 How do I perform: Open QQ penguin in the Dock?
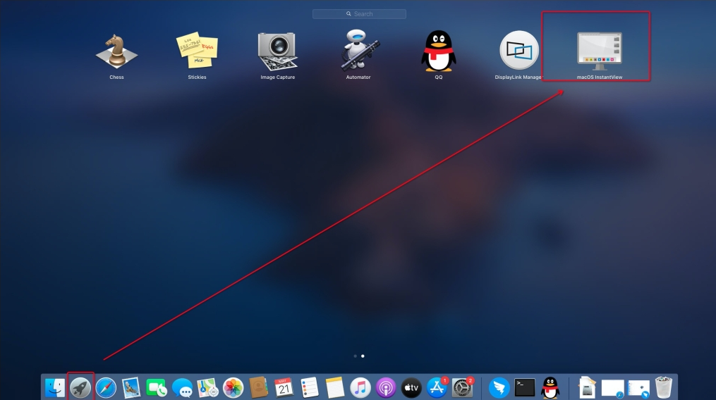550,388
